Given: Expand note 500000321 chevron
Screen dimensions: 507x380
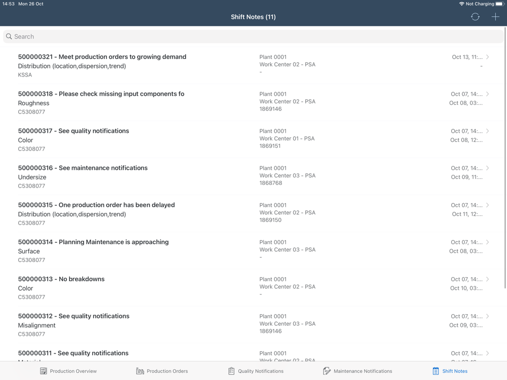Looking at the screenshot, I should [x=488, y=57].
